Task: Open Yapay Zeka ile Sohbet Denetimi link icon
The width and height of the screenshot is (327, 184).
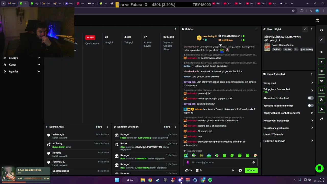Action: coord(312,113)
